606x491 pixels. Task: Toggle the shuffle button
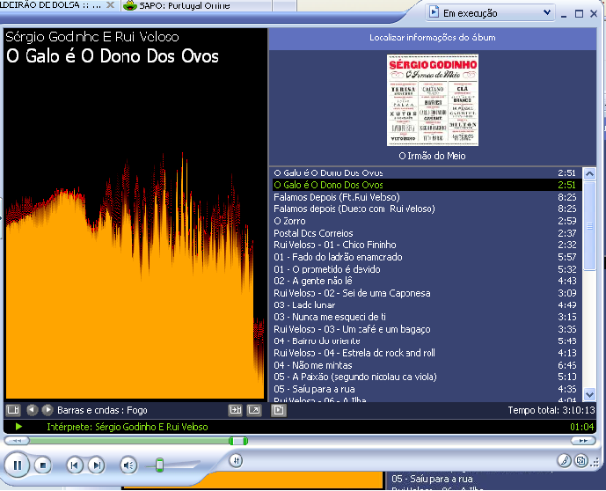coord(236,459)
